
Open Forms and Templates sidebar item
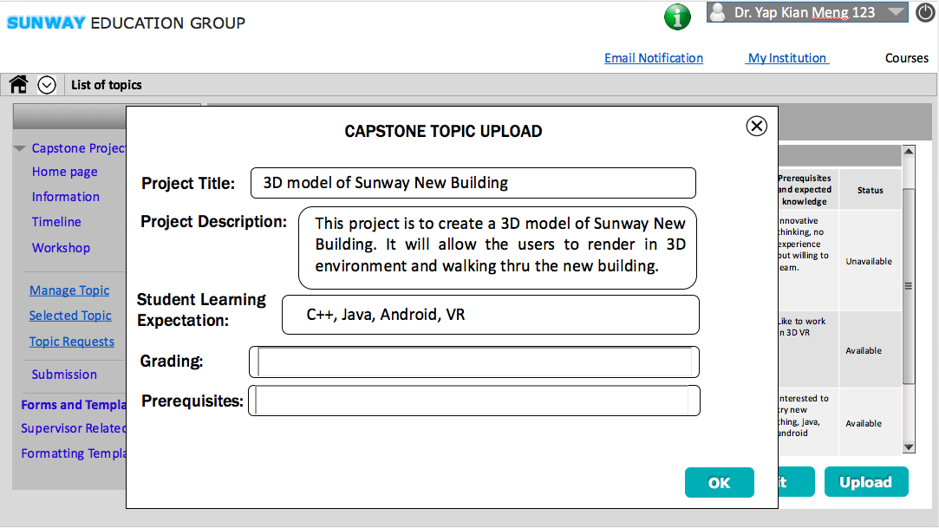pos(74,405)
